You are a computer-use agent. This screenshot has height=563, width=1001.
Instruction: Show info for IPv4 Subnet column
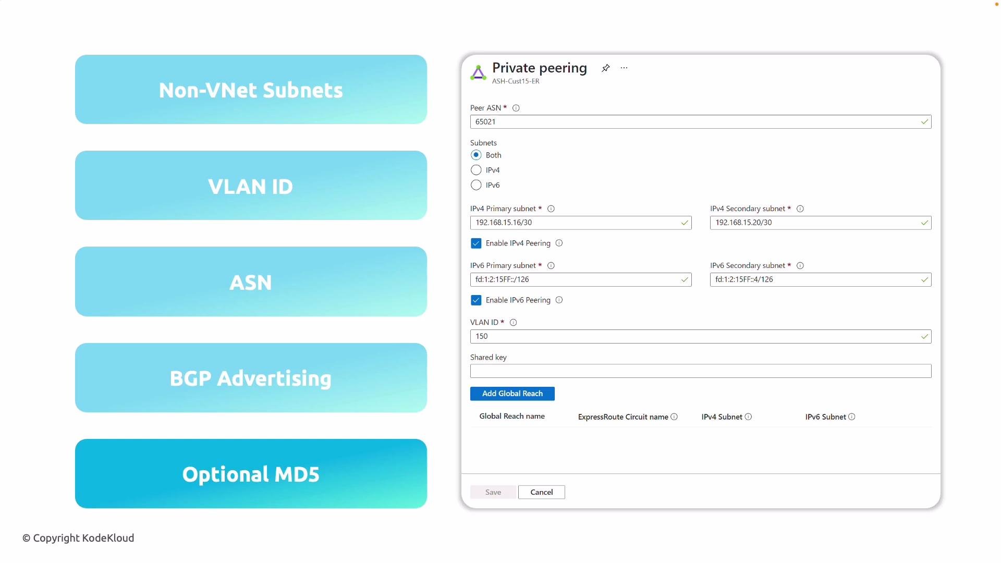pos(748,417)
